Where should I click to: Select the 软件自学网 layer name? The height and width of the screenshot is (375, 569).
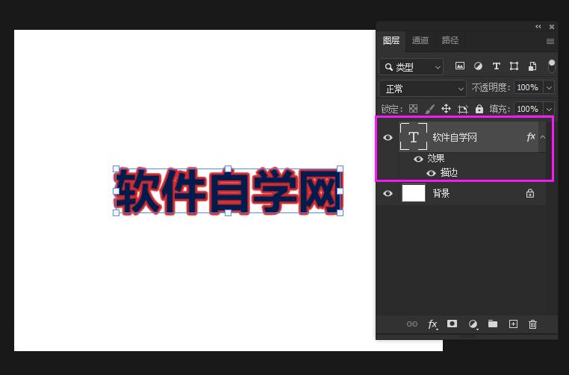455,137
